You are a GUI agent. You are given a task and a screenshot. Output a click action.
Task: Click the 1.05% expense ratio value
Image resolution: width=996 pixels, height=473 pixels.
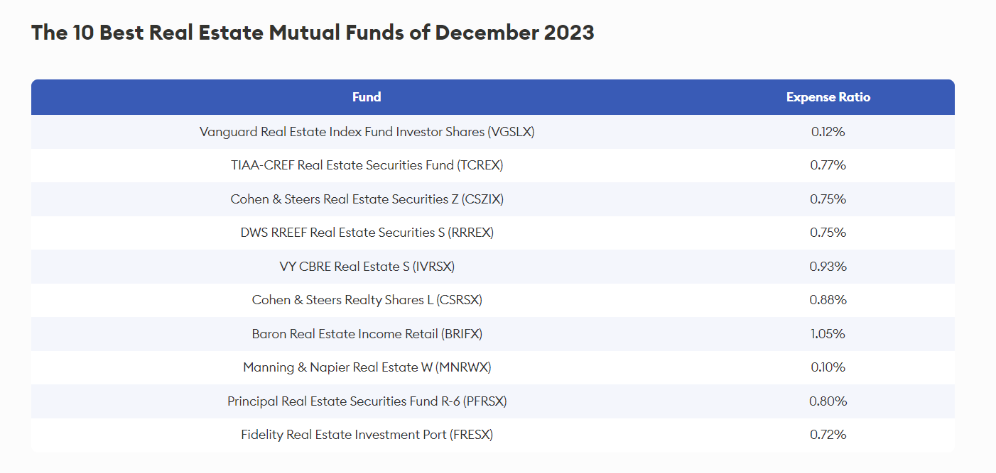(x=828, y=334)
